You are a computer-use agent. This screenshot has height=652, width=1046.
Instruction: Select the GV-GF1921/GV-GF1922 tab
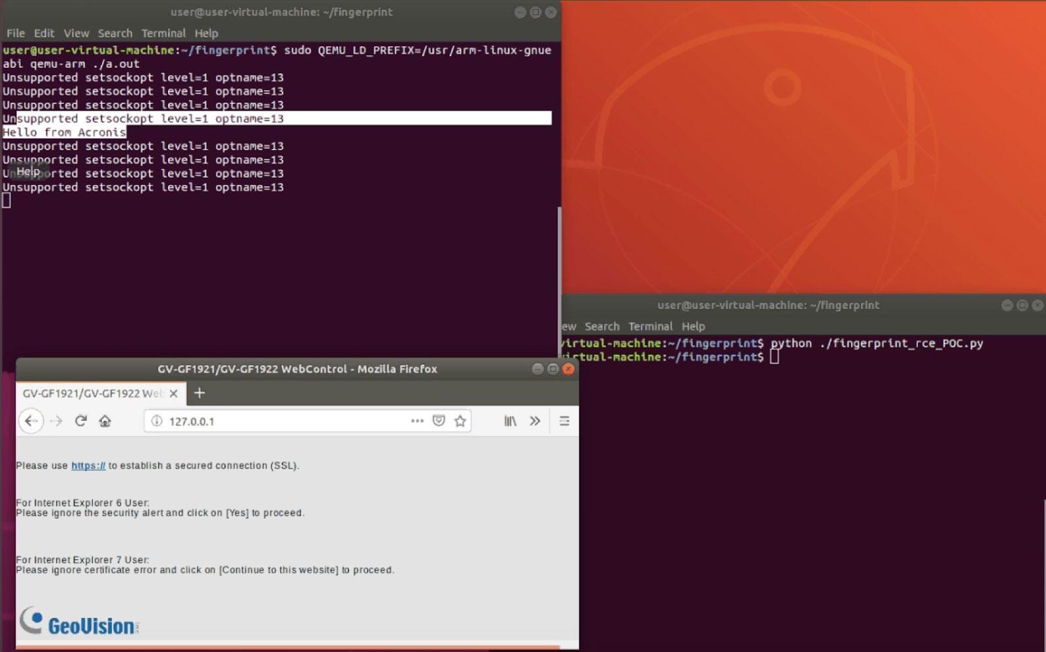click(x=92, y=393)
